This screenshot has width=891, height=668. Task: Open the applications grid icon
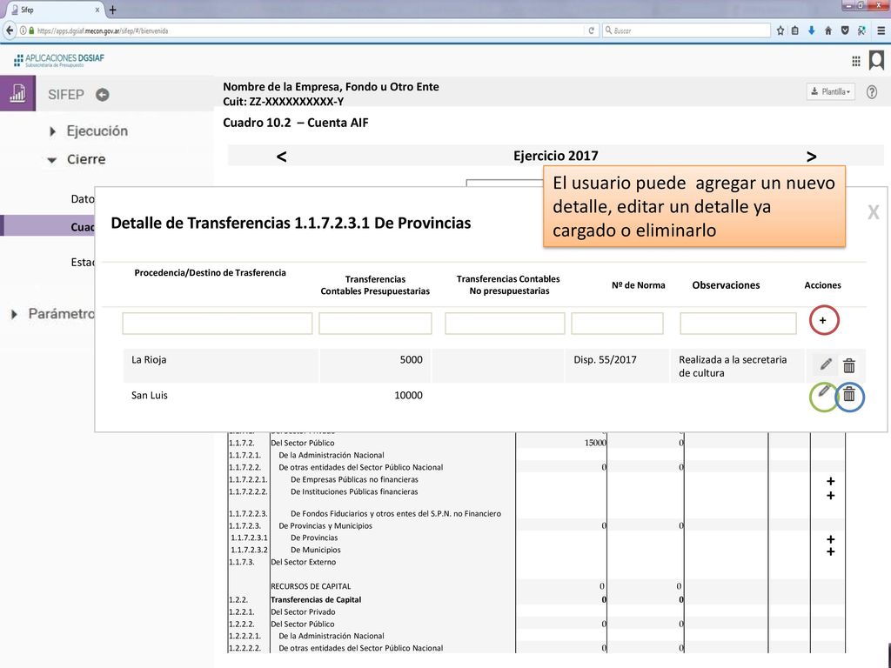tap(856, 62)
